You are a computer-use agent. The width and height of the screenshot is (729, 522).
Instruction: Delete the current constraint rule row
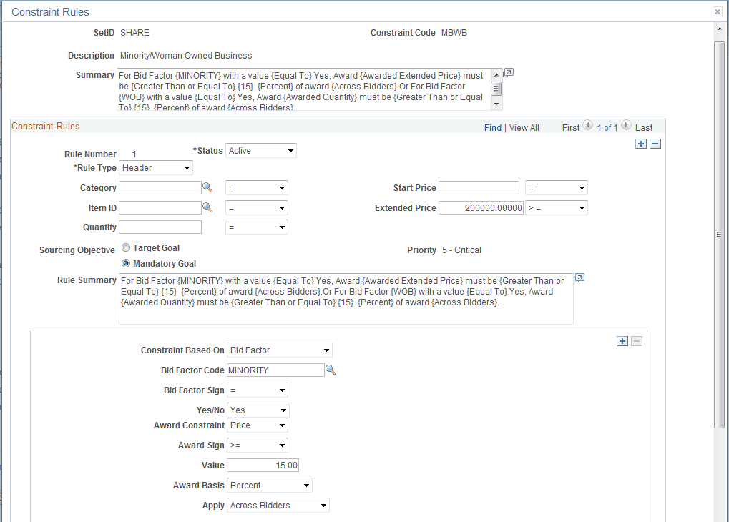click(x=655, y=143)
